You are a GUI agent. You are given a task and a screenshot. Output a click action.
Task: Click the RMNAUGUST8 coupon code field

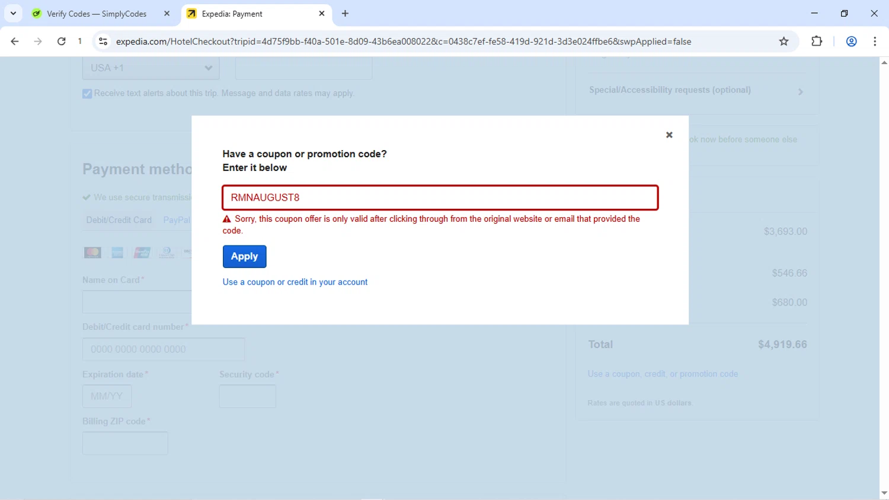(x=440, y=198)
